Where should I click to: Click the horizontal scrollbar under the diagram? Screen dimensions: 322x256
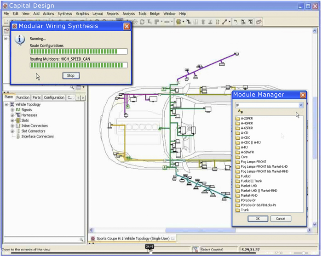click(x=200, y=230)
